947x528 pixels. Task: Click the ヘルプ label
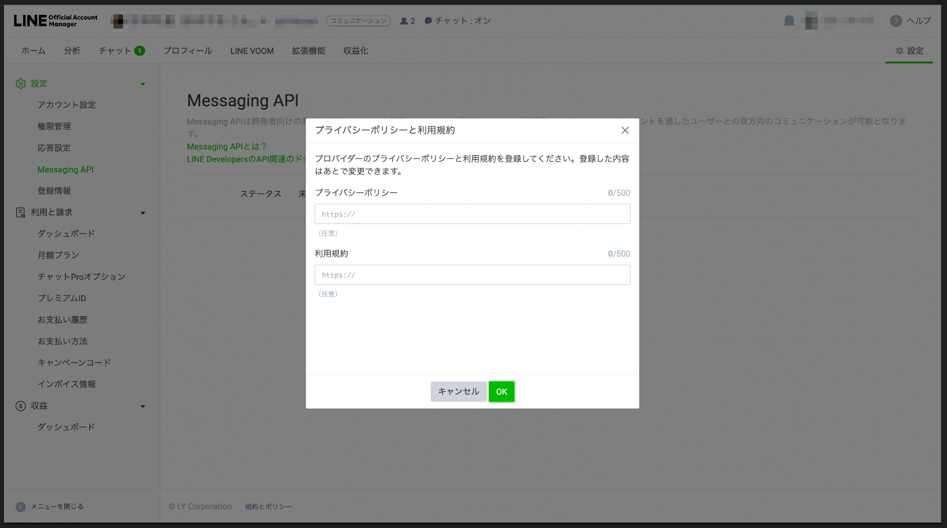(919, 21)
